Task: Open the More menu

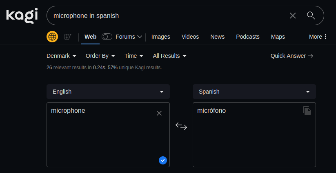Action: 318,37
